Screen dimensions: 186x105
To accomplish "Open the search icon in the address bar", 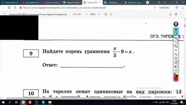I will [155, 8].
